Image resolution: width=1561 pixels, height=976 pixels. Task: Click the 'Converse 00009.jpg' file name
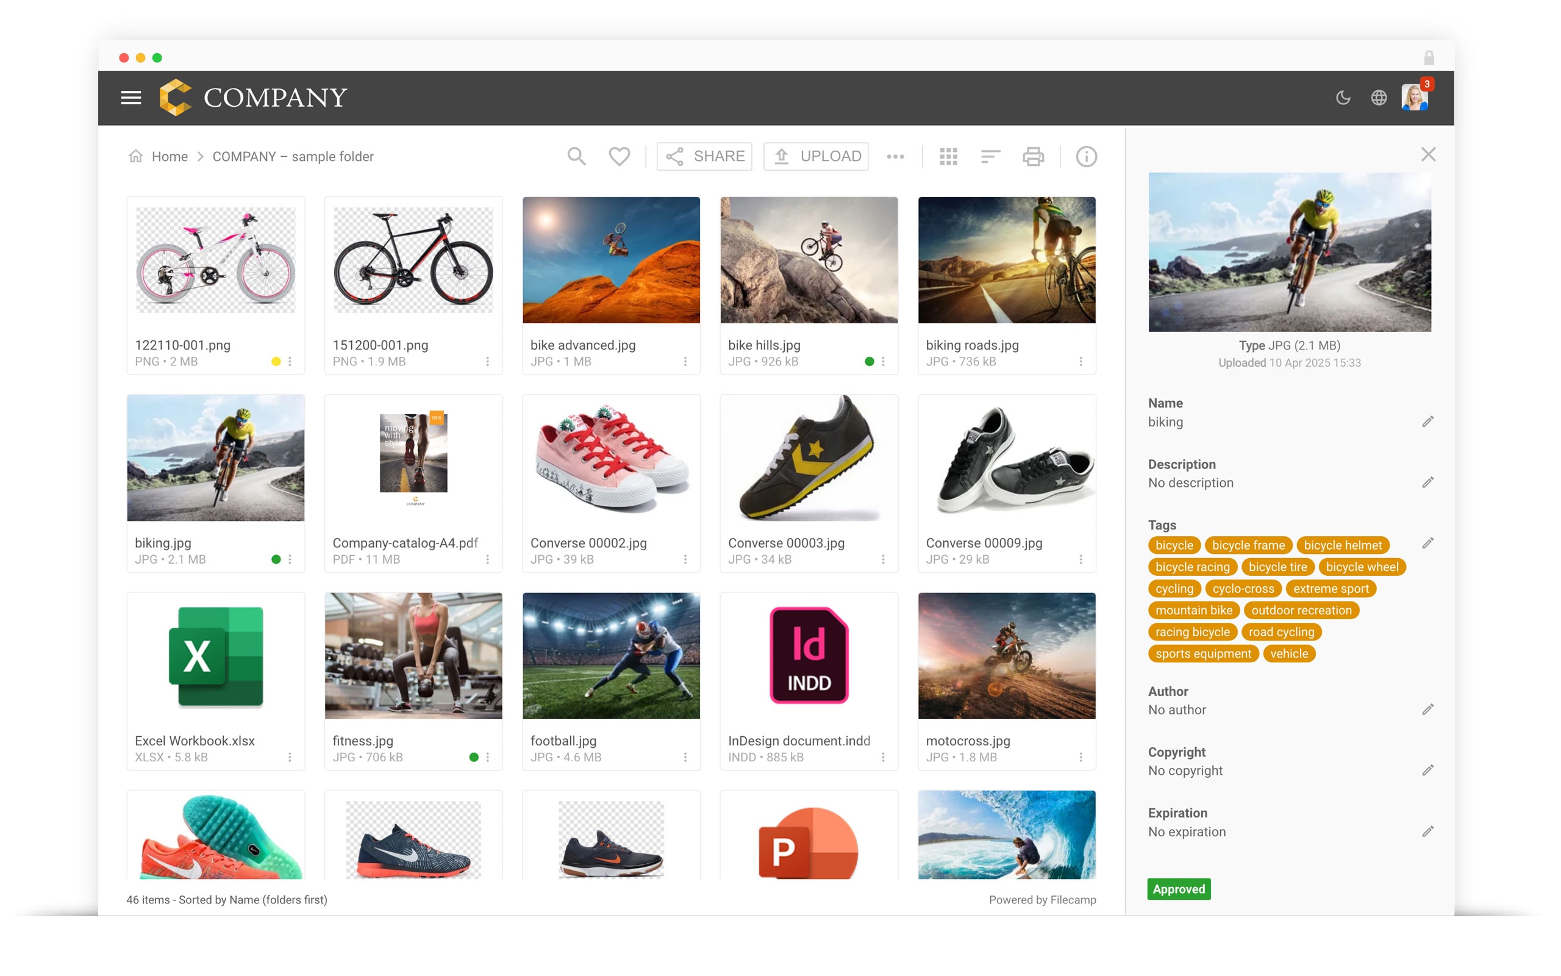click(x=984, y=543)
